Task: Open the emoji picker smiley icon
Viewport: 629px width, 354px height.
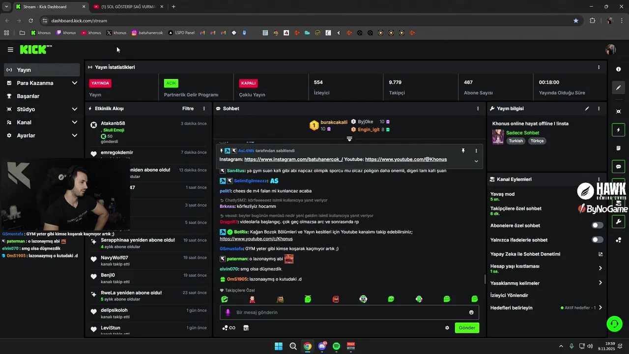Action: pos(471,313)
